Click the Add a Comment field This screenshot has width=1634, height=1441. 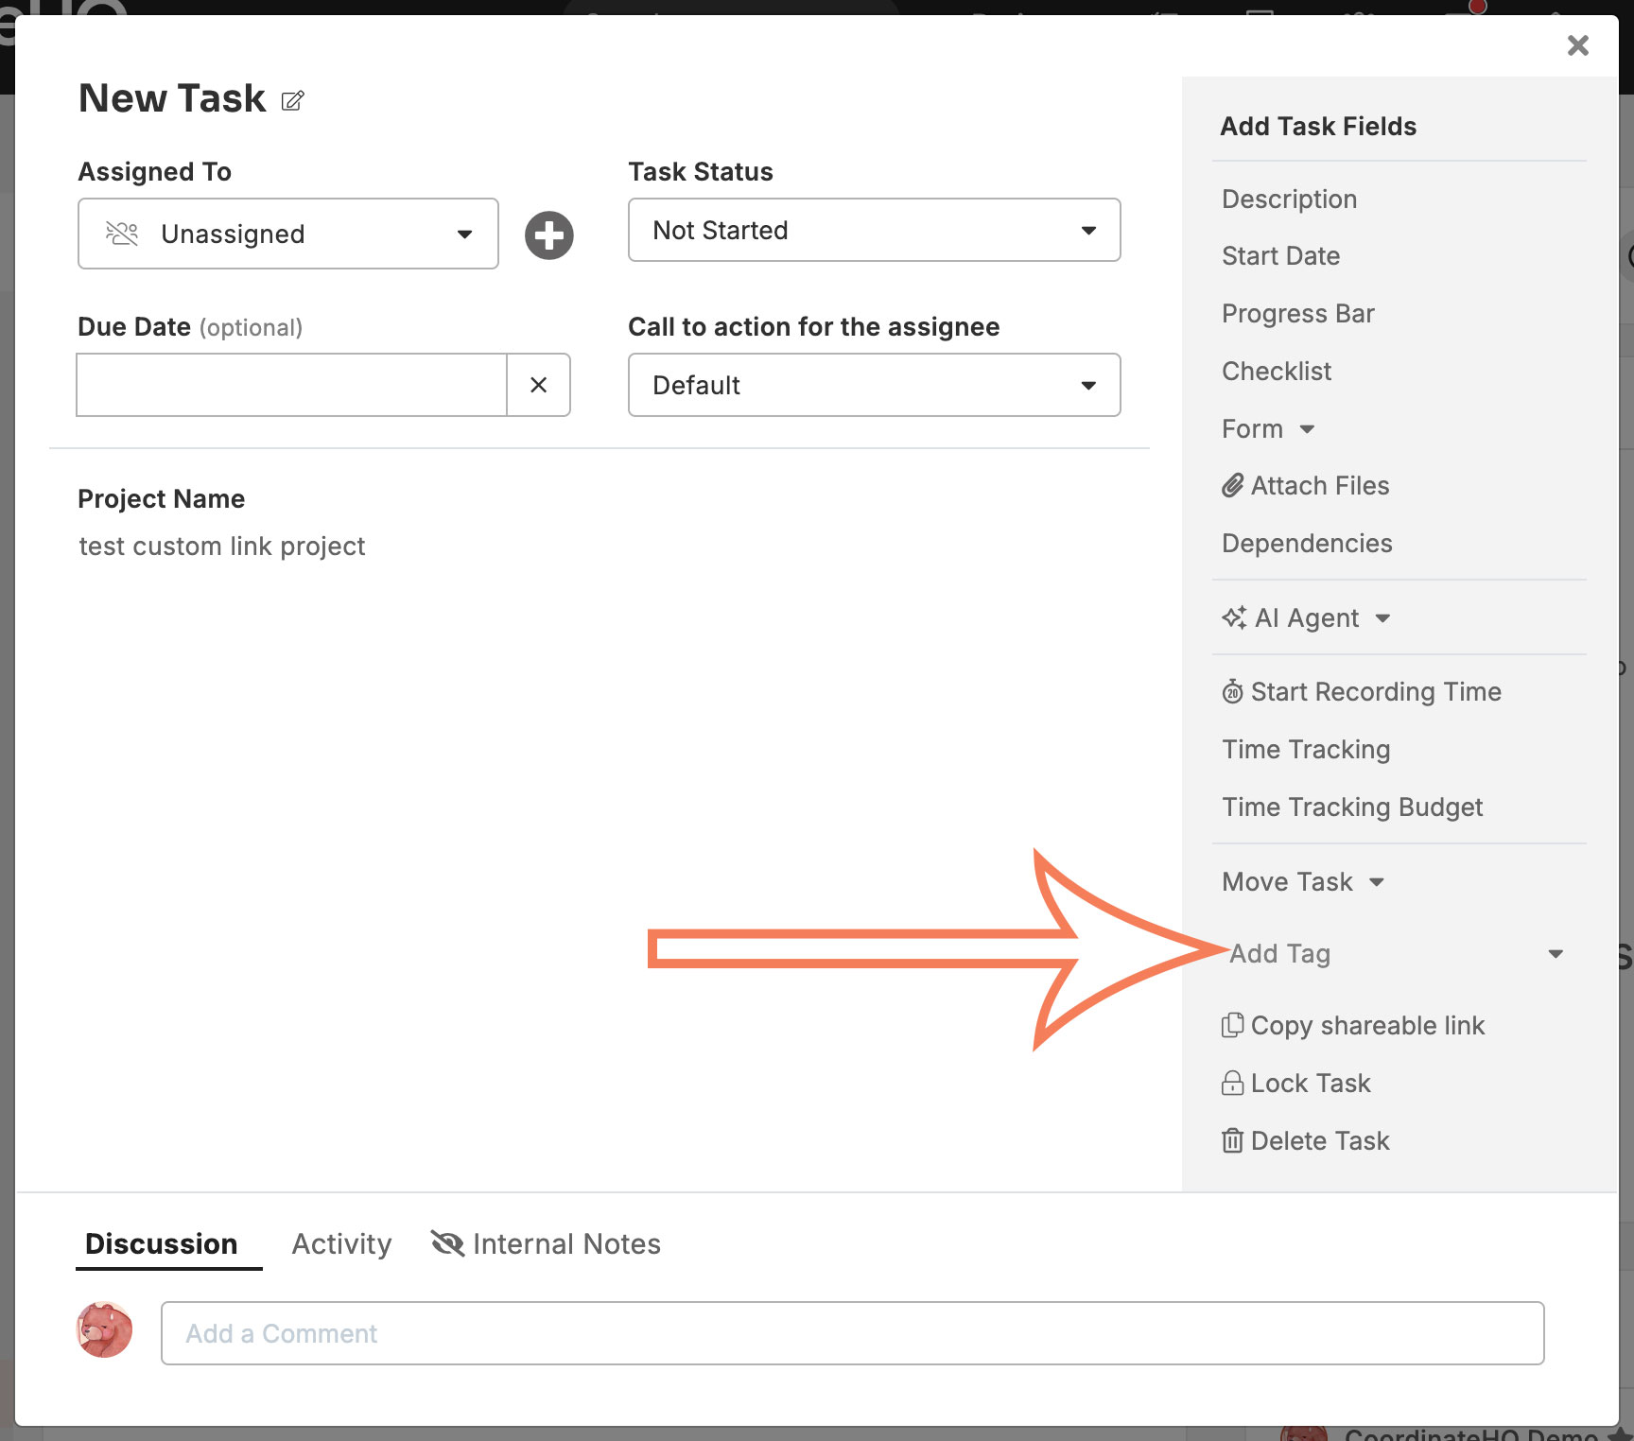[853, 1333]
